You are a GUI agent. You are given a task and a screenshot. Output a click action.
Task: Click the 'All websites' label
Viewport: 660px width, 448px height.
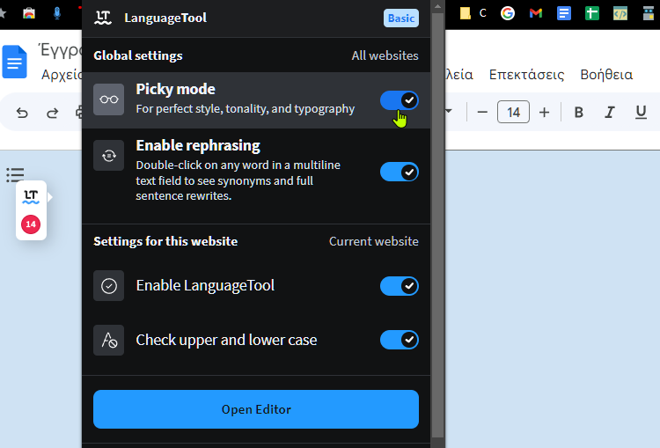385,55
